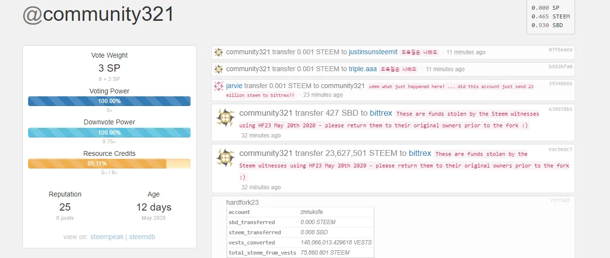The image size is (610, 258).
Task: Click the avatar beside the 427 SBD transfer
Action: [x=225, y=118]
